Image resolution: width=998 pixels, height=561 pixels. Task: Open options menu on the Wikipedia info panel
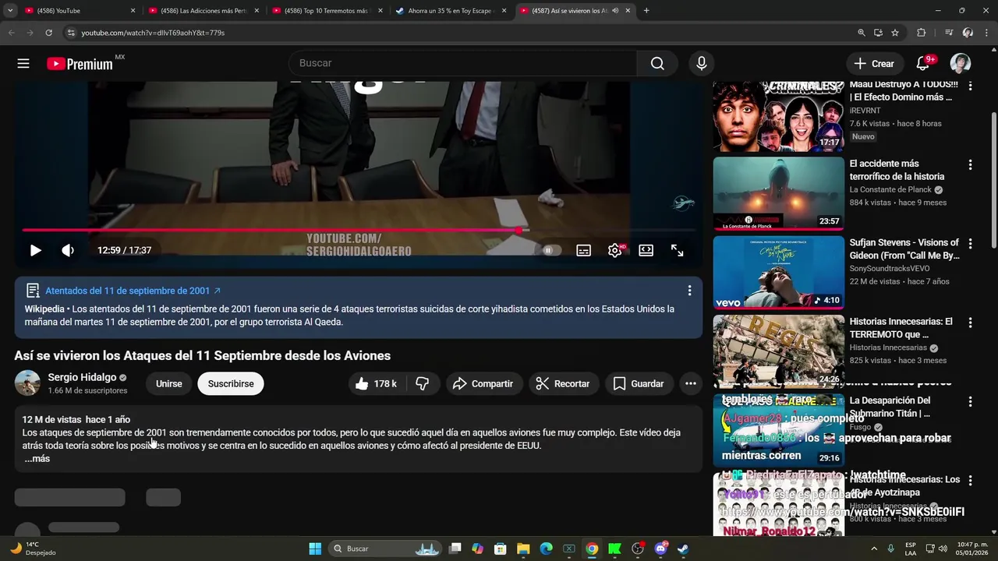689,291
